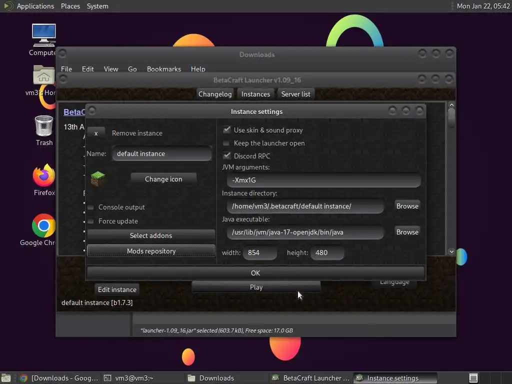Image resolution: width=512 pixels, height=384 pixels.
Task: Click the JVM arguments input field
Action: (x=323, y=180)
